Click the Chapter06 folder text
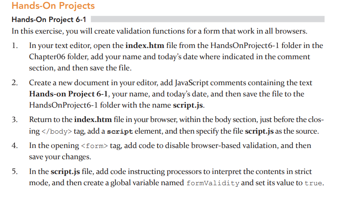 47,57
